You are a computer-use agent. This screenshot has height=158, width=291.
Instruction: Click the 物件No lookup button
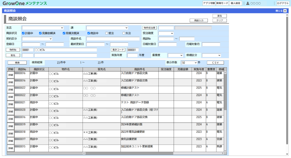tap(13, 50)
